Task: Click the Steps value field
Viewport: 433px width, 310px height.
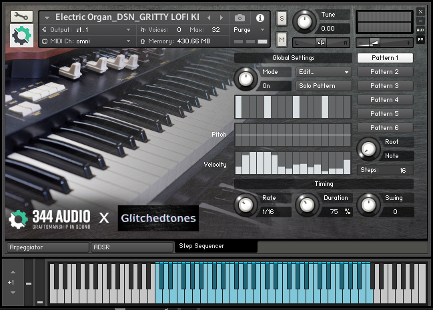Action: coord(402,170)
